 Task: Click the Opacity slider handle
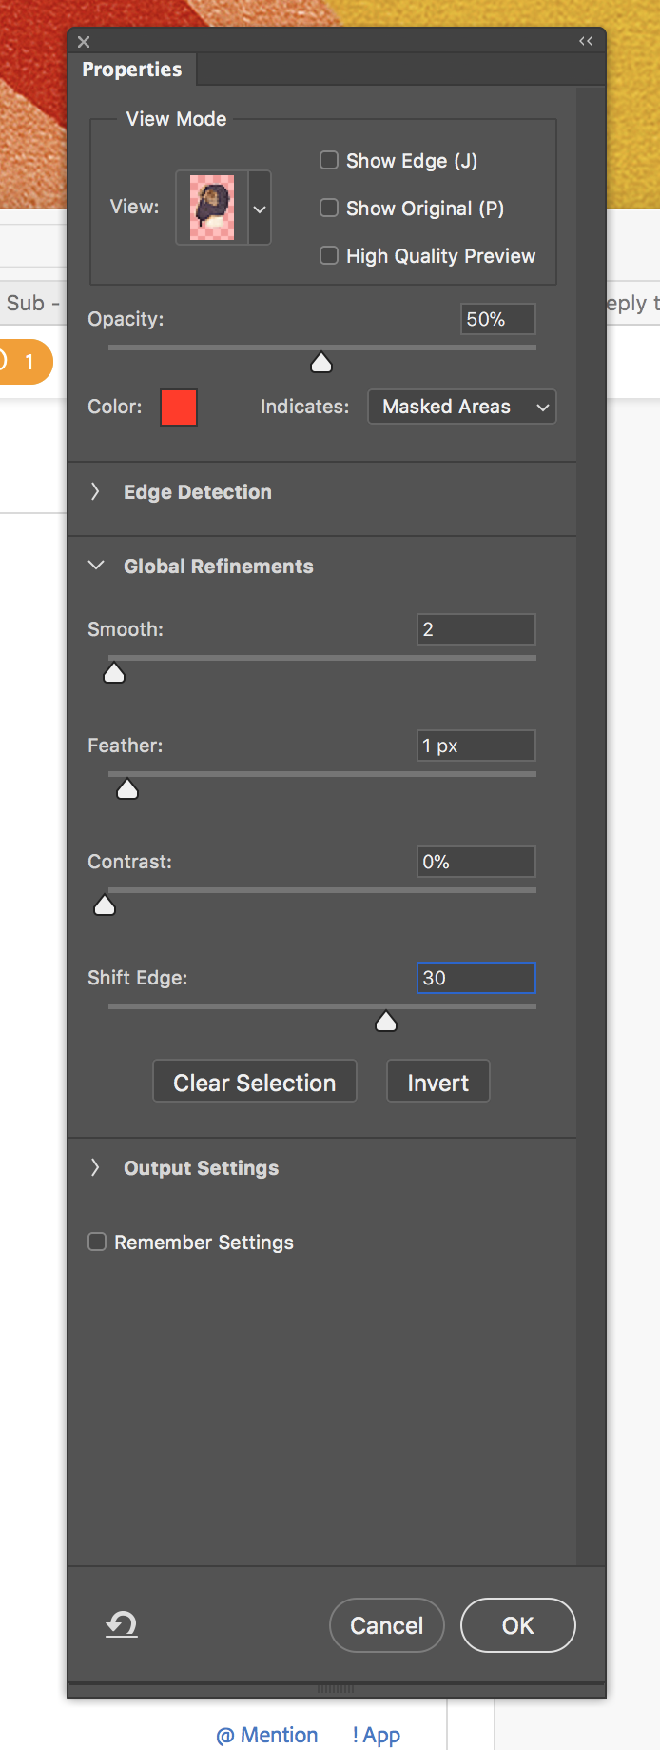[x=321, y=363]
